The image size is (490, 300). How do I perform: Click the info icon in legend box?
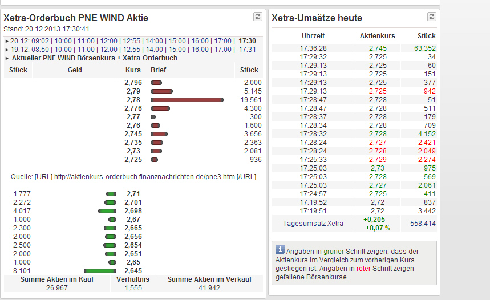280,249
